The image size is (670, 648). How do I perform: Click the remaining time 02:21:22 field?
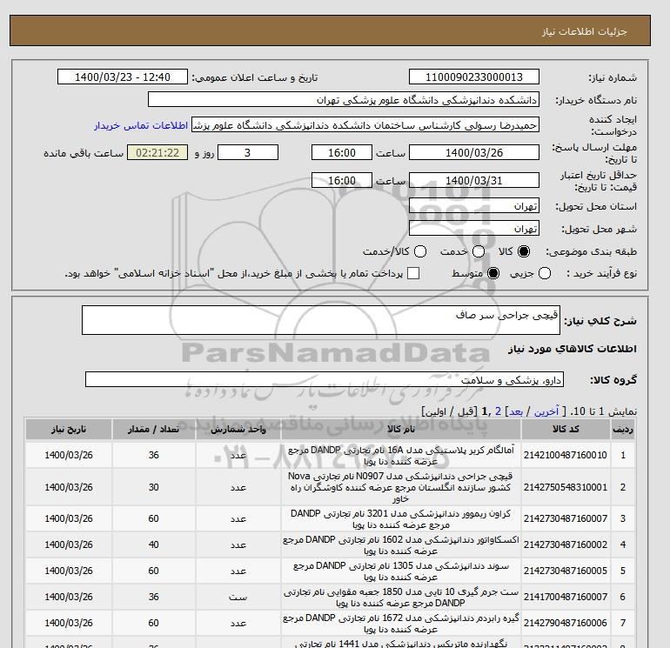157,152
